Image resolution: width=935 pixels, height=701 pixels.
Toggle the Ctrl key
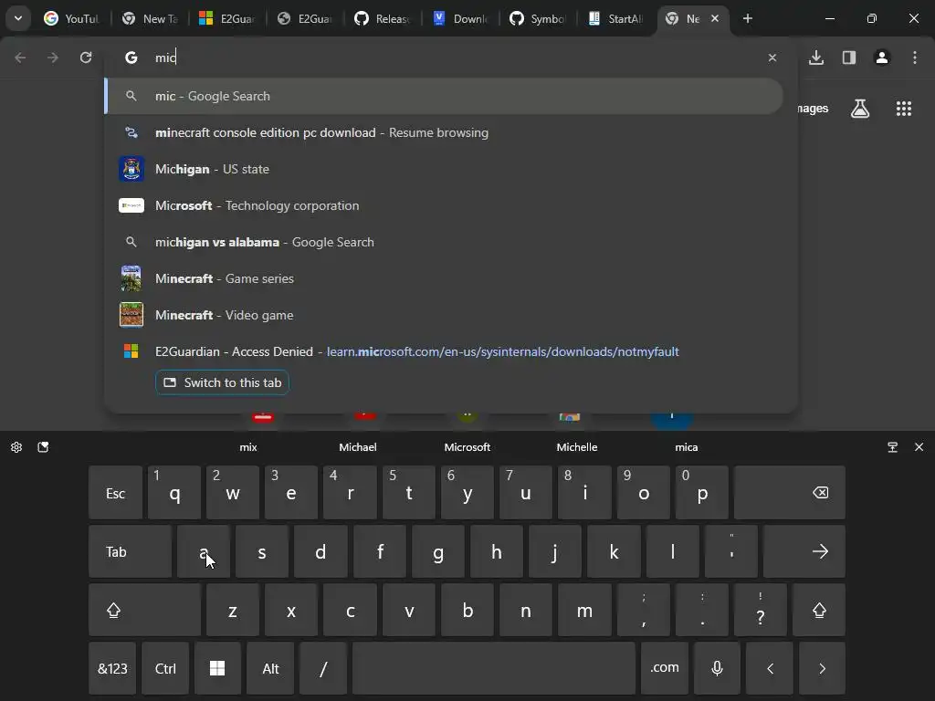[165, 668]
